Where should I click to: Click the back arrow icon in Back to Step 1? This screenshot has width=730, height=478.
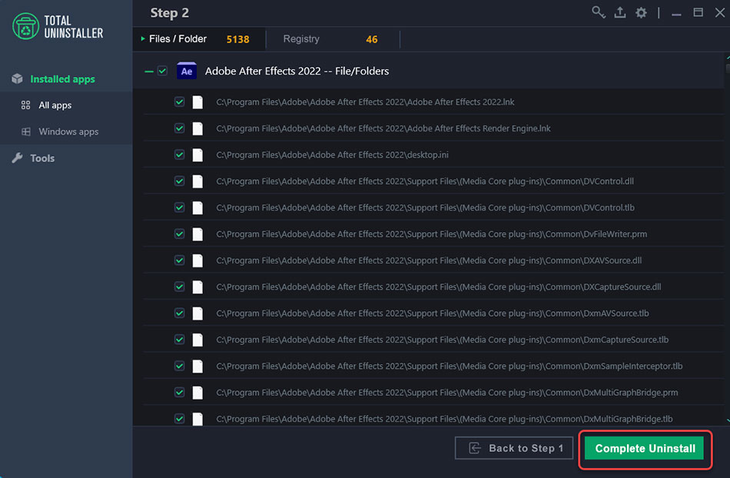point(474,448)
